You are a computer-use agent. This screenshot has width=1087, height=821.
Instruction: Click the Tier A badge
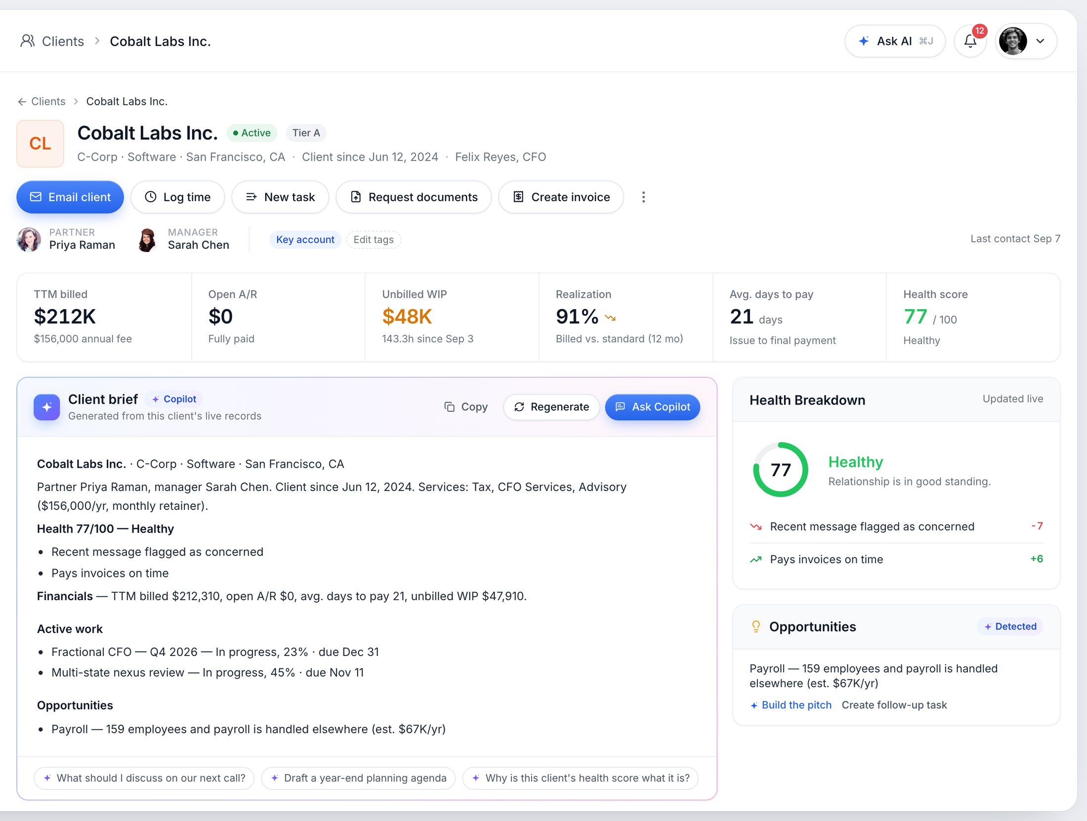pos(306,133)
